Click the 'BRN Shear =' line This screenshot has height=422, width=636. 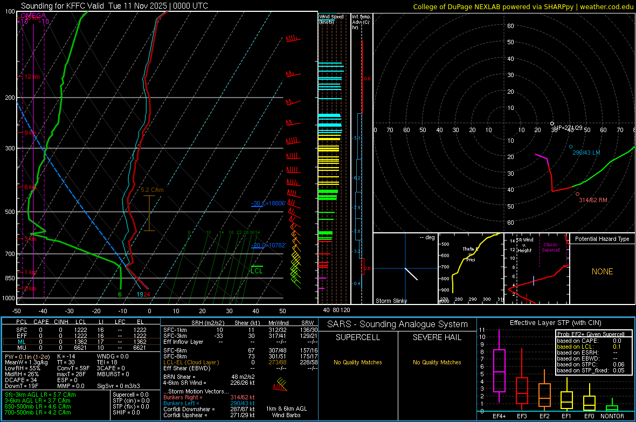(x=209, y=377)
